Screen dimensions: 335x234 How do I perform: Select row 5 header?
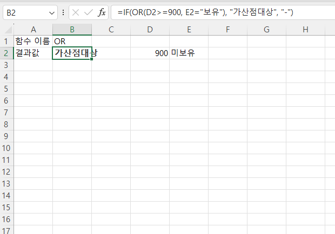(x=6, y=89)
